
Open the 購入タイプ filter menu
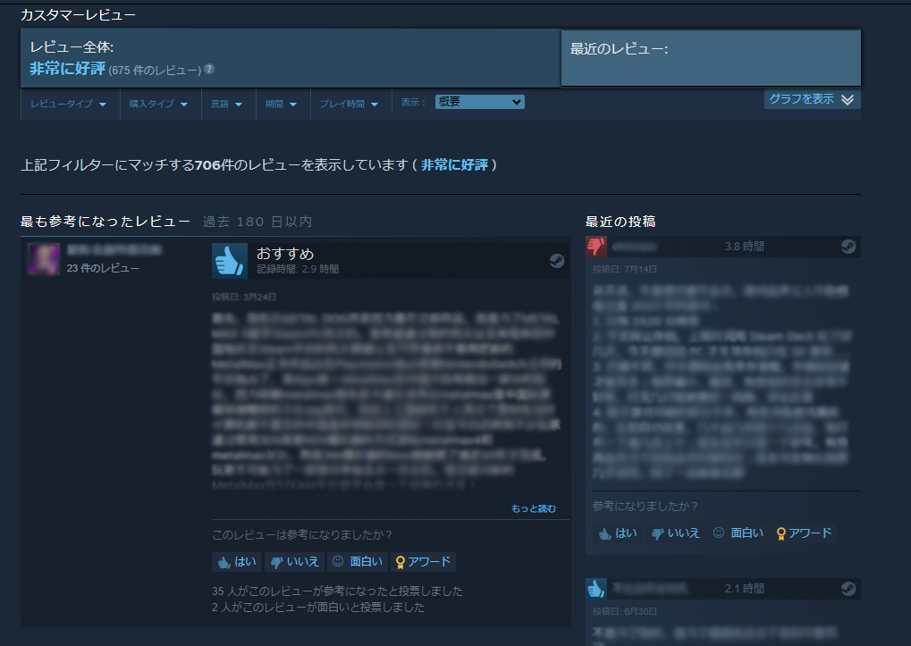tap(159, 104)
